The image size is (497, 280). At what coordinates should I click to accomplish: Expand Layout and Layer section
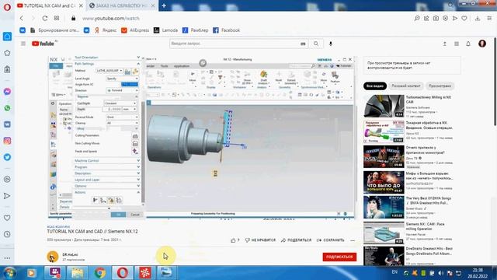[107, 180]
